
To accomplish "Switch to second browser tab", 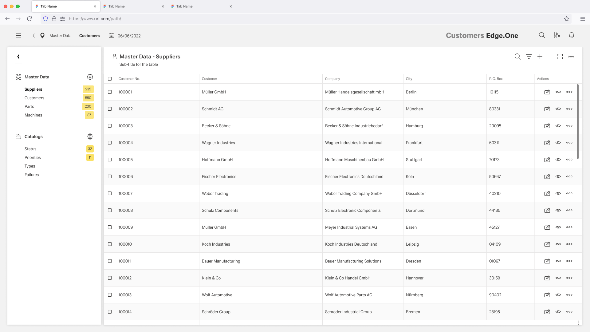I will coord(134,6).
